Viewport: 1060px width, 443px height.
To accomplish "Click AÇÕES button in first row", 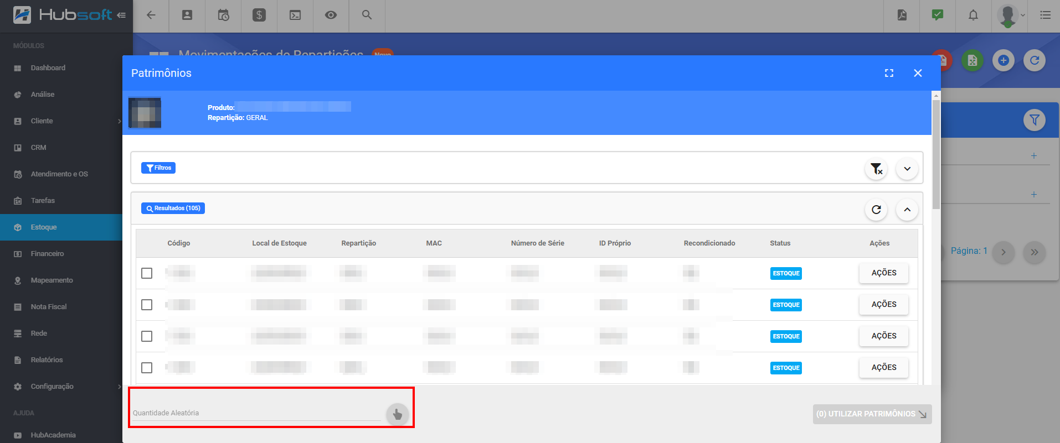I will click(883, 273).
